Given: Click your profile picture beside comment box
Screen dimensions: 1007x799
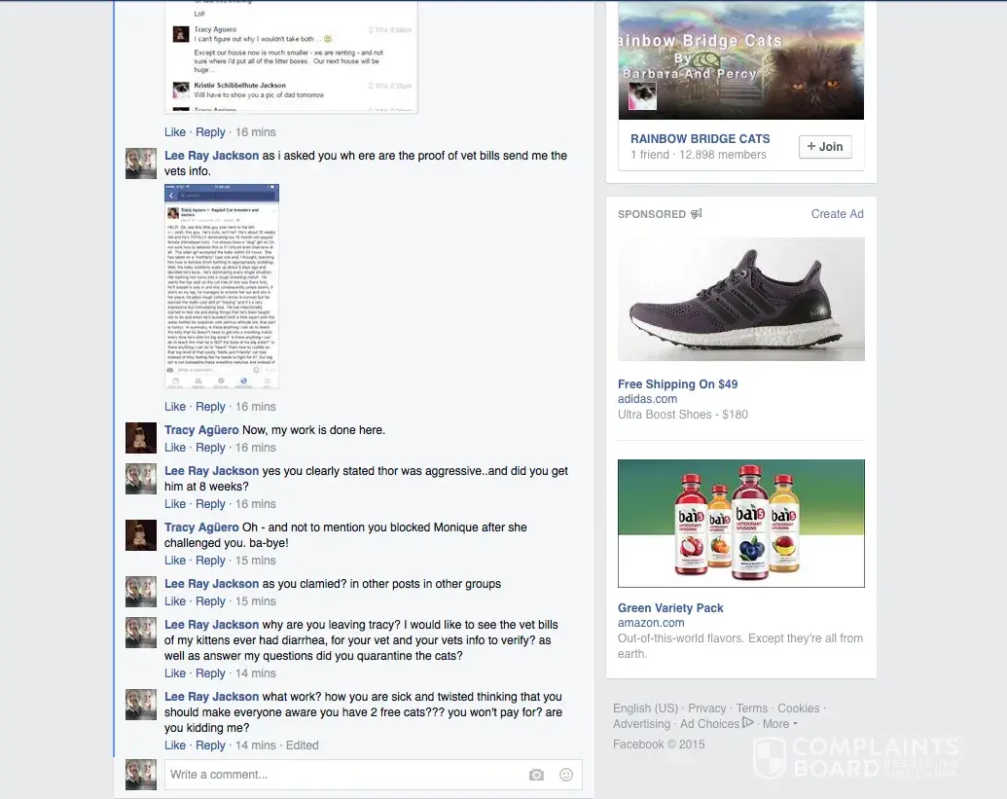Looking at the screenshot, I should (141, 775).
